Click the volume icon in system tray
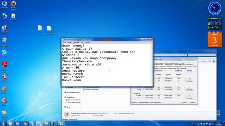The image size is (225, 126). pos(212,124)
